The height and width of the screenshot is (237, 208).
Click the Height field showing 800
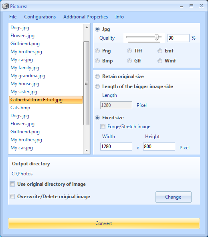coord(159,147)
